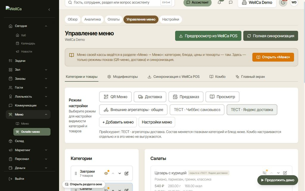Collapse the sidebar with the left chevron
This screenshot has width=305, height=191.
[49, 10]
